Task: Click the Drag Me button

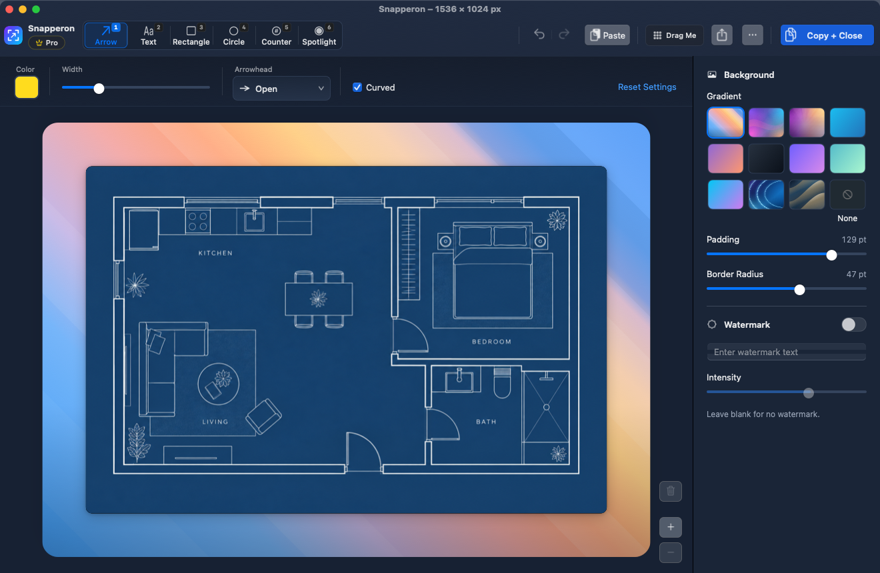Action: coord(675,35)
